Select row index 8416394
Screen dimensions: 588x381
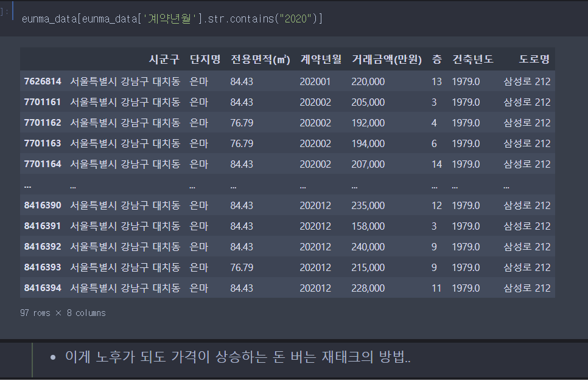click(x=43, y=288)
